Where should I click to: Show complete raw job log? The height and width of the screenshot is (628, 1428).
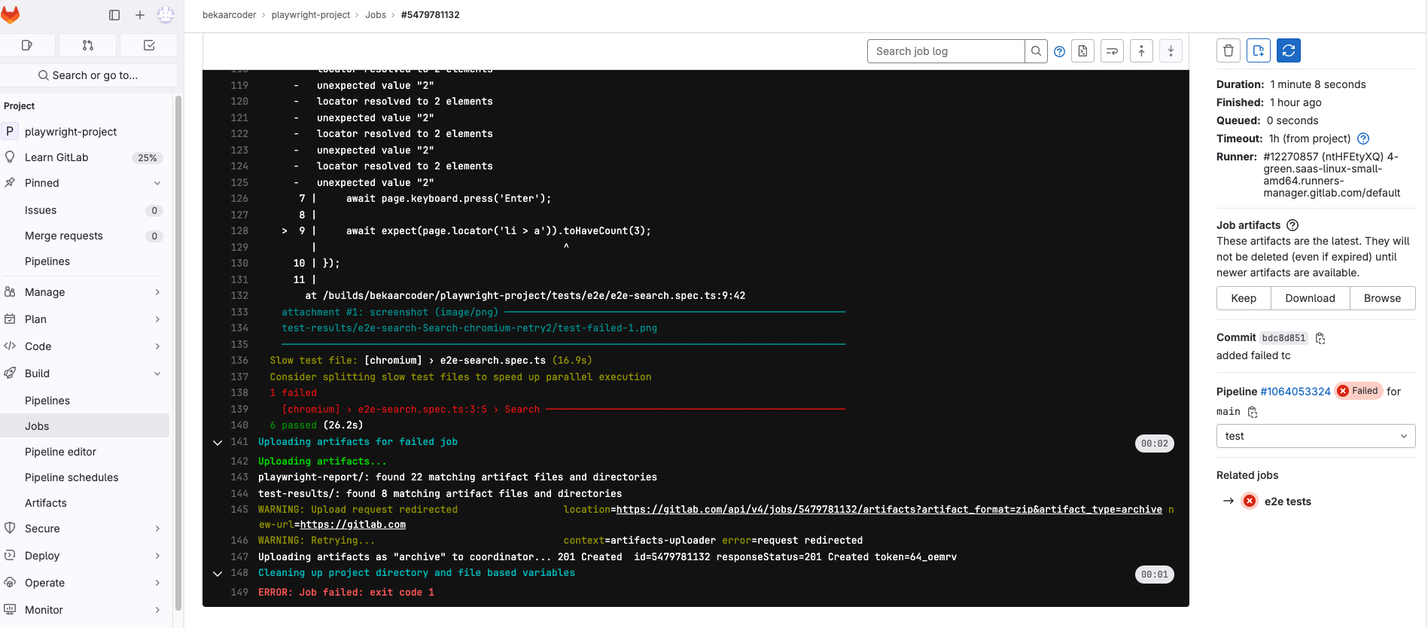click(x=1082, y=51)
